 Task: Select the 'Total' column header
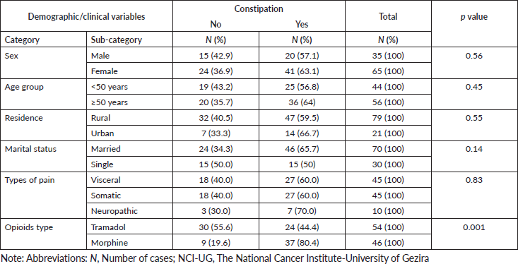388,16
